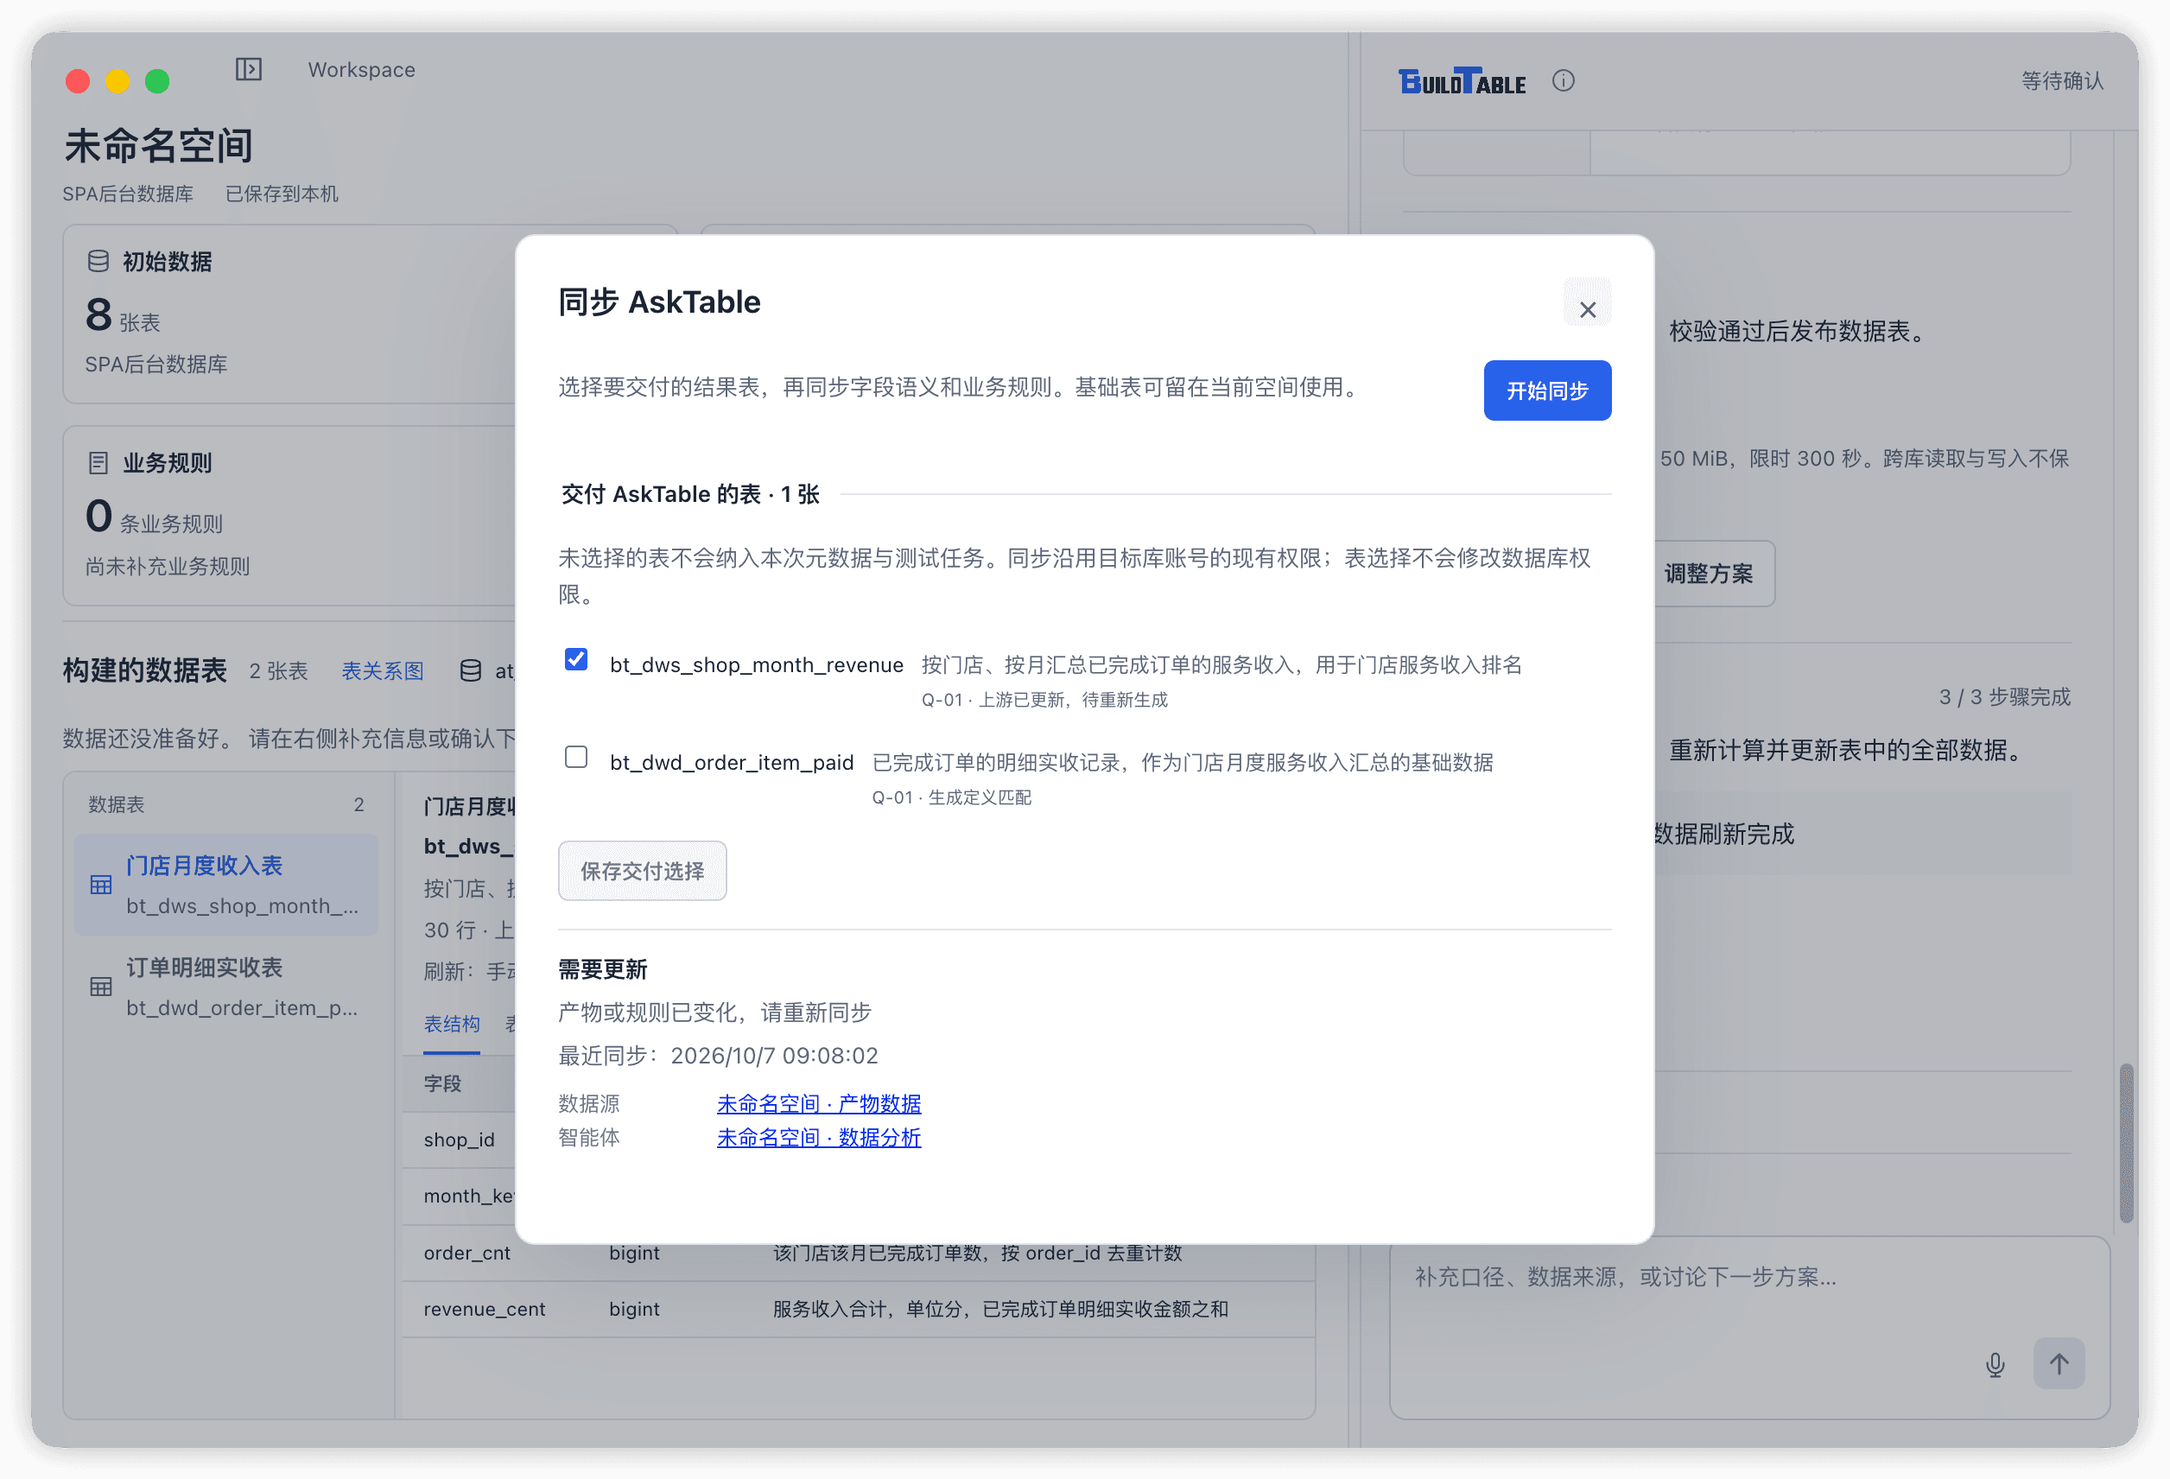
Task: Click the info icon beside BuildTable
Action: [x=1563, y=81]
